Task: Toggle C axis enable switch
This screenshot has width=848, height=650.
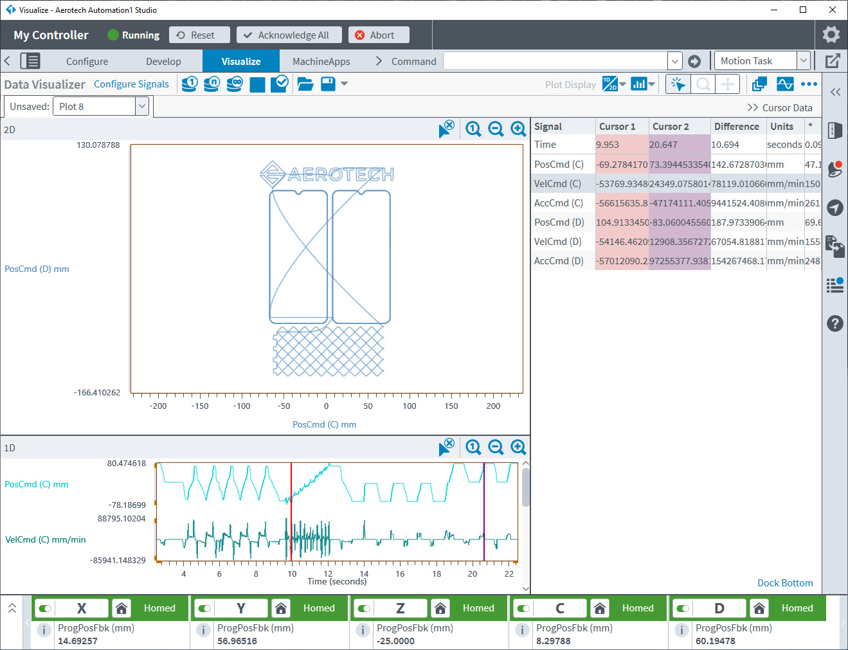Action: 523,608
